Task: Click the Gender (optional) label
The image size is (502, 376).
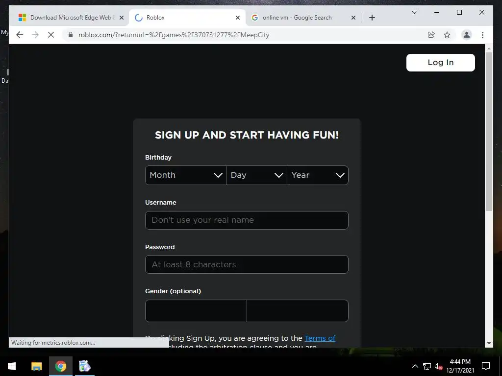Action: [x=173, y=291]
